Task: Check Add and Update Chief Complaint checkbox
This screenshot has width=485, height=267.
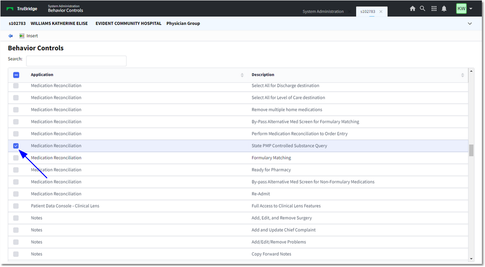Action: coord(16,230)
